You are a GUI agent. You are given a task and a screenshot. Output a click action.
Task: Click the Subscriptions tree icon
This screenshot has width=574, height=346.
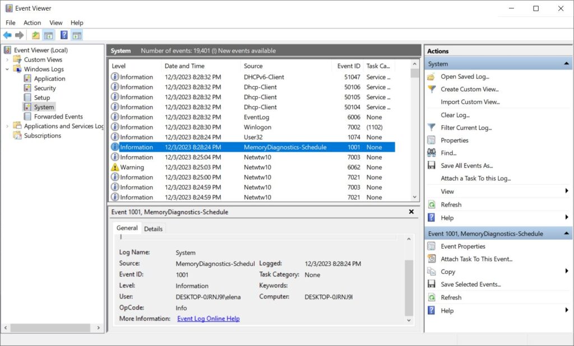(17, 135)
